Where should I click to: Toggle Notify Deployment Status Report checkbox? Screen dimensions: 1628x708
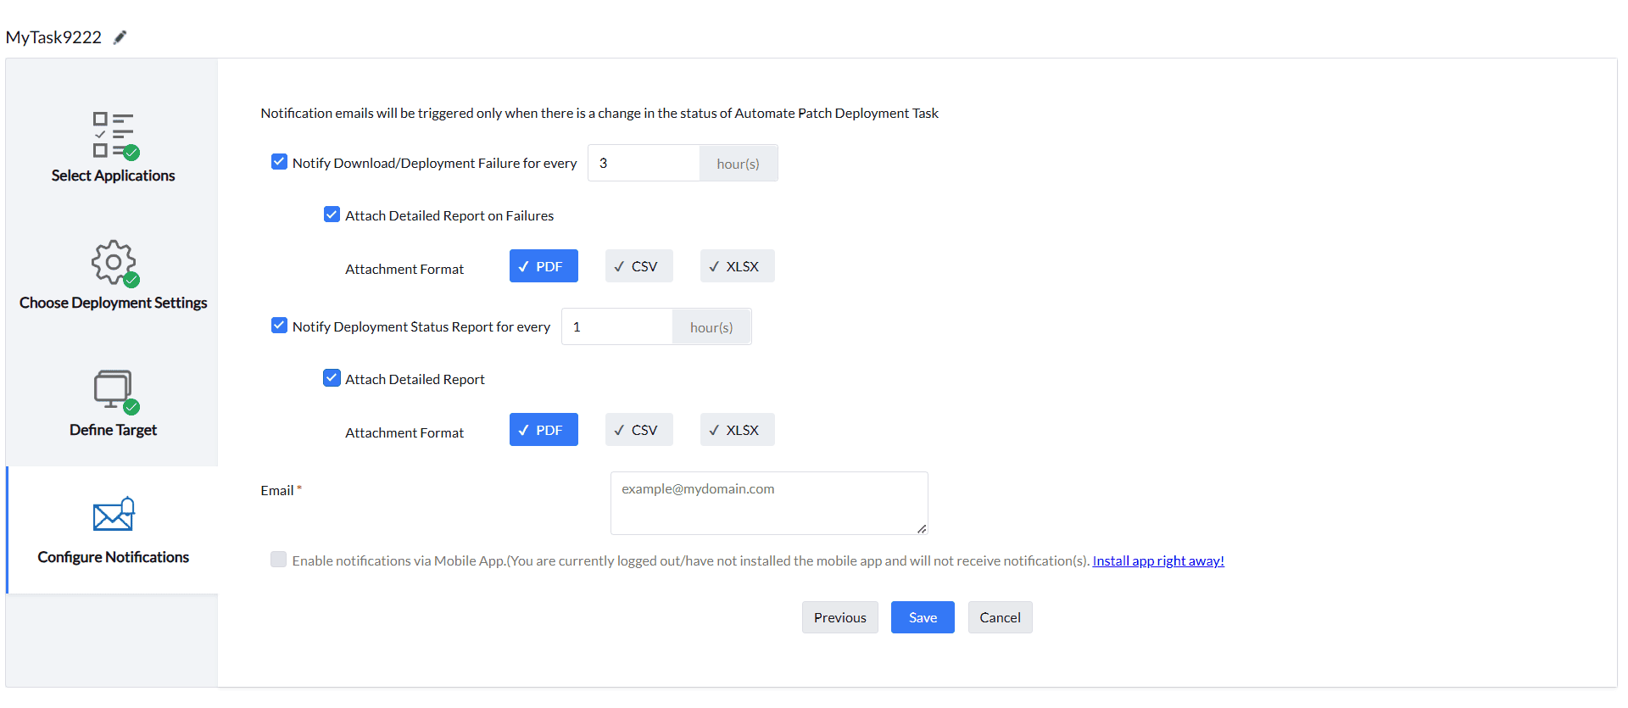click(279, 326)
